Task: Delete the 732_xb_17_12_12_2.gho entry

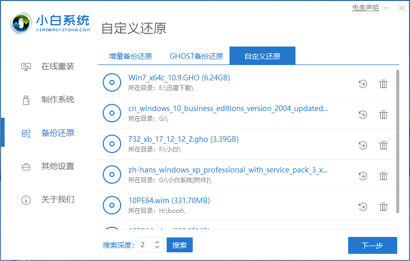Action: [x=383, y=145]
